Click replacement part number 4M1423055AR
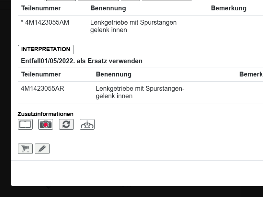 [x=42, y=88]
